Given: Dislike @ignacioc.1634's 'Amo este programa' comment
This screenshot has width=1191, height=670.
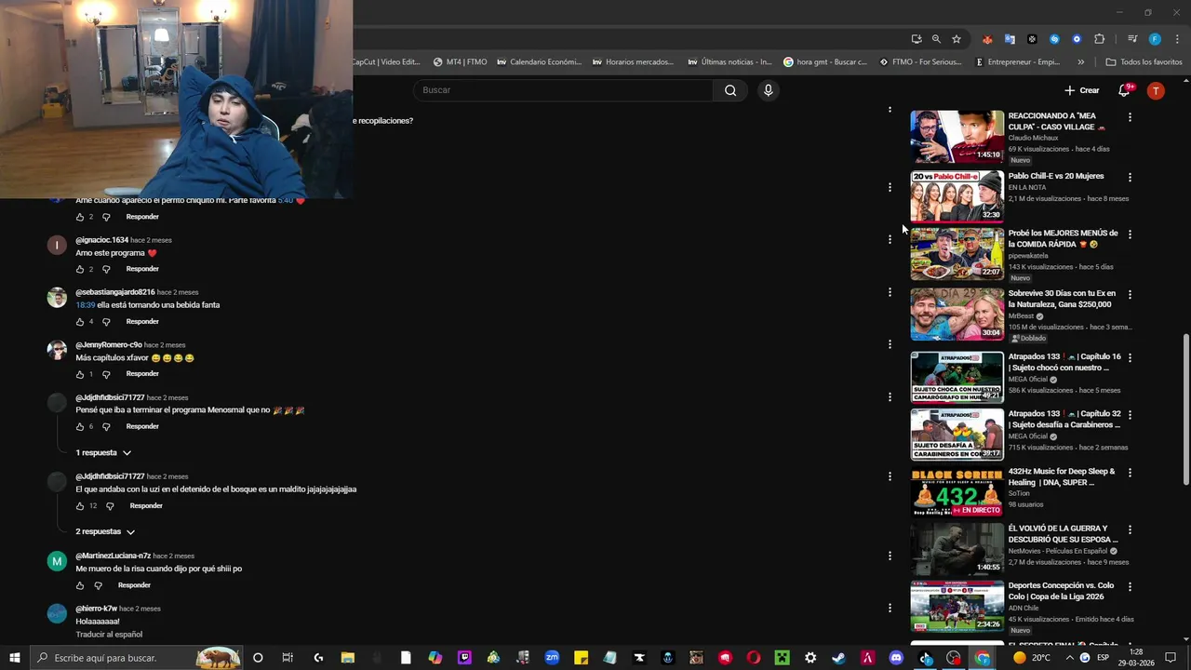Looking at the screenshot, I should tap(106, 269).
